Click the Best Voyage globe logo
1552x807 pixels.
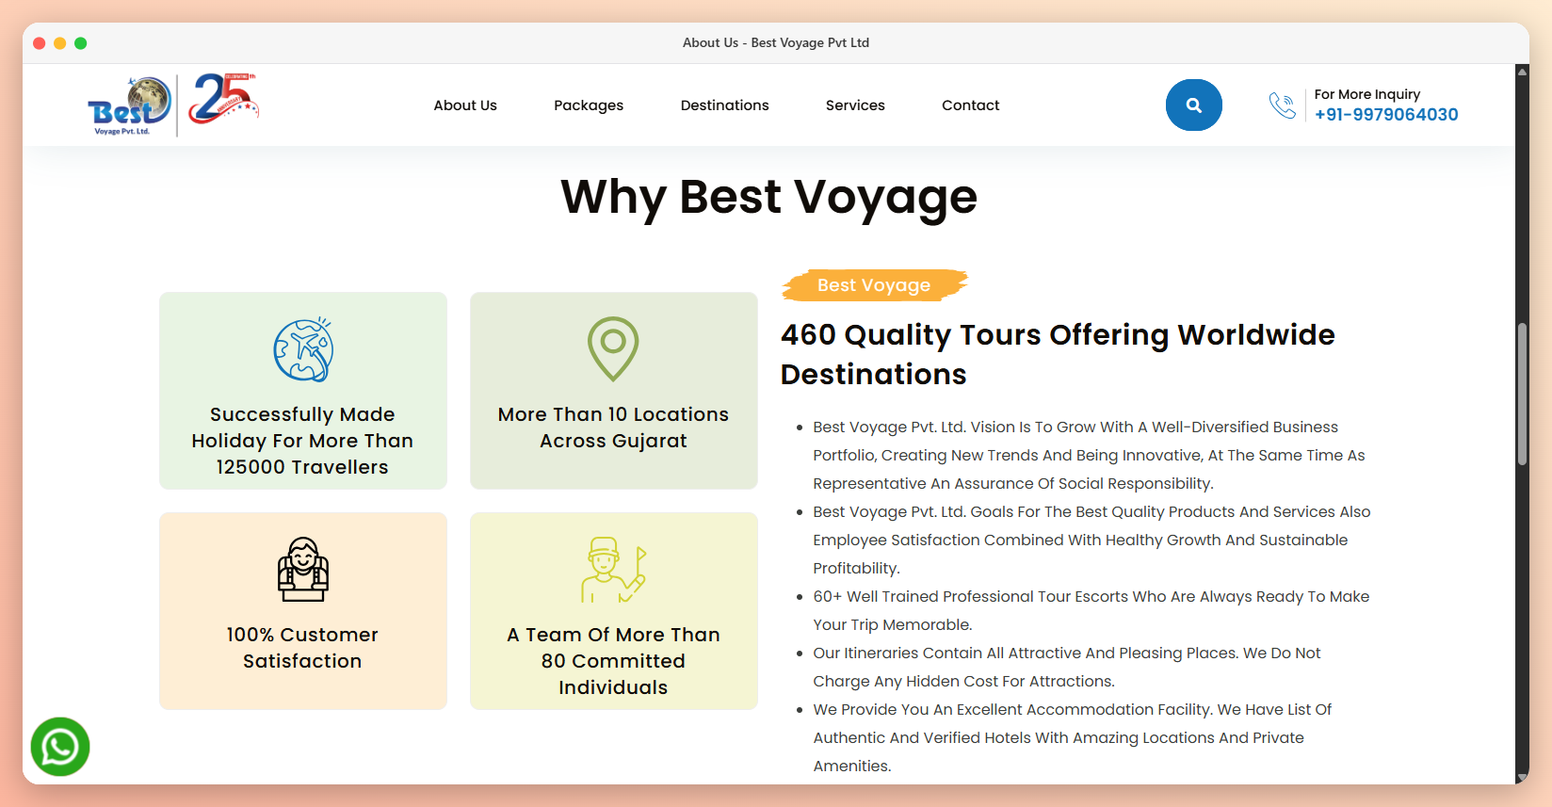(x=130, y=105)
